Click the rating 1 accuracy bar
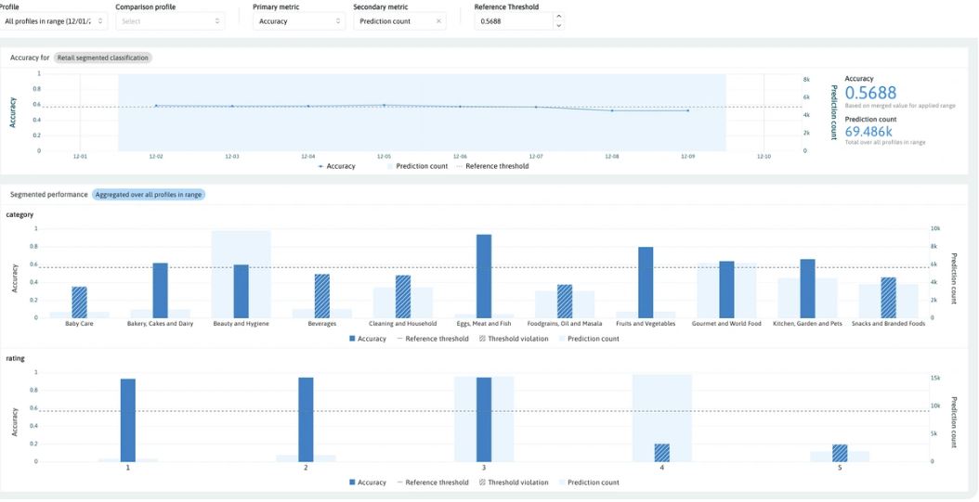Viewport: 979px width, 502px height. pyautogui.click(x=128, y=419)
